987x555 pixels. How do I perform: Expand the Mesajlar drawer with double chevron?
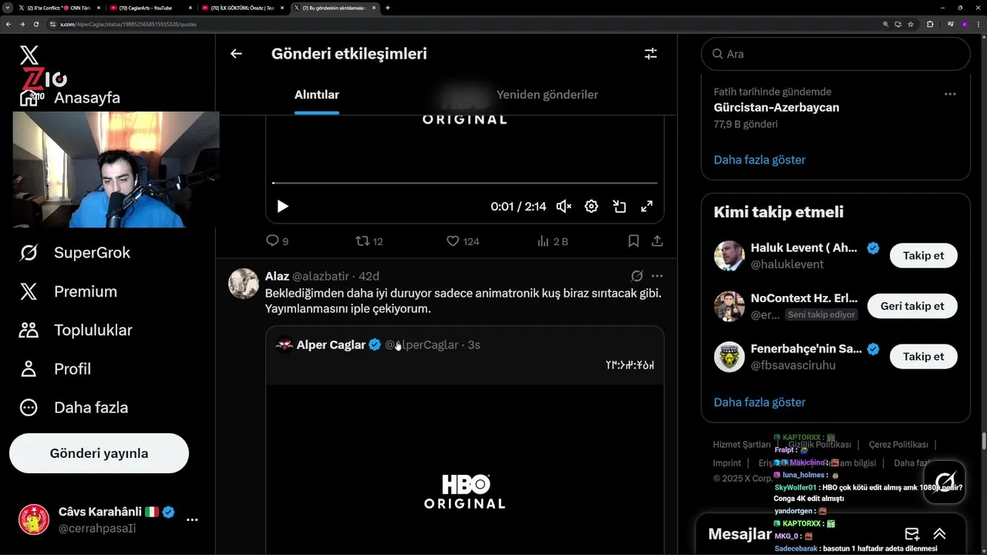[x=939, y=534]
